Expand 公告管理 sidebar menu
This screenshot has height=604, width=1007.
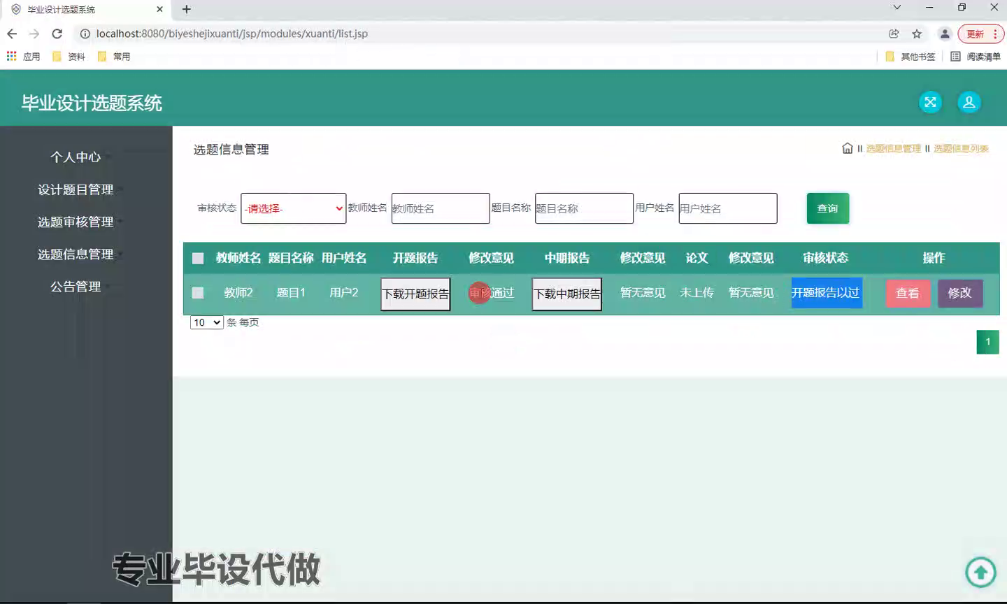[76, 286]
